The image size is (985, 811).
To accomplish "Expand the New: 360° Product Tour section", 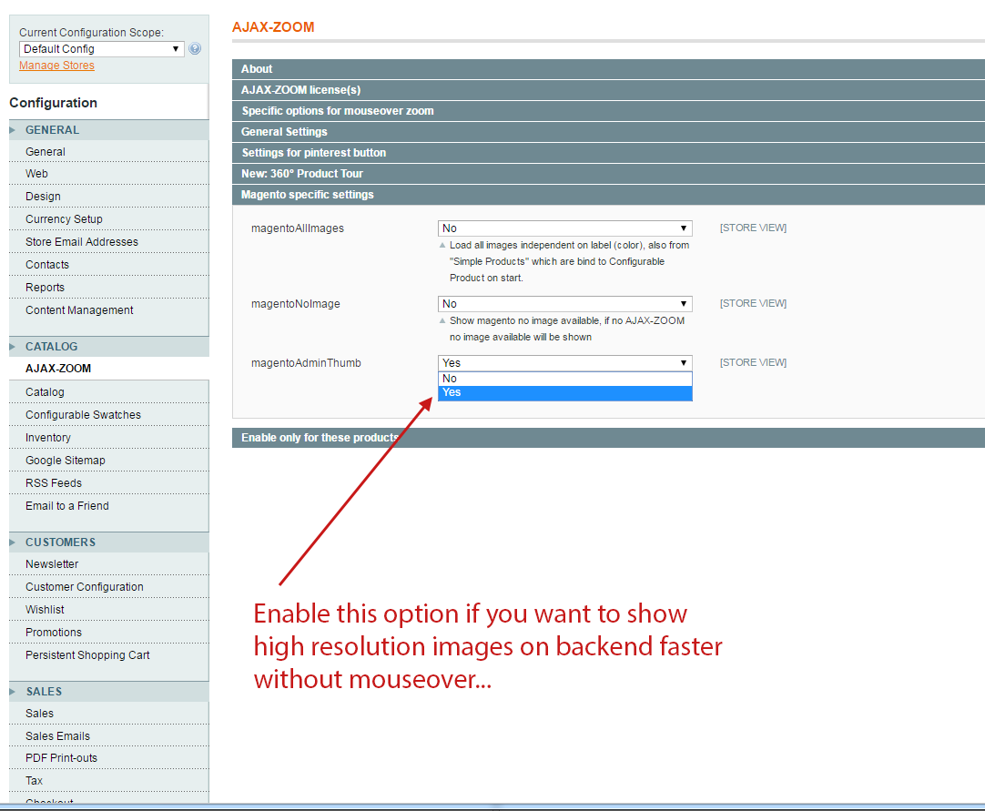I will click(x=608, y=173).
